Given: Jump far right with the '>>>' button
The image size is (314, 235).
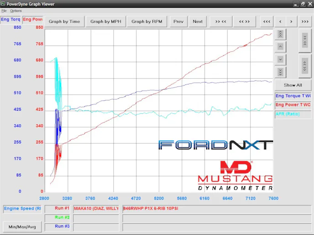Looking at the screenshot, I should (x=305, y=21).
